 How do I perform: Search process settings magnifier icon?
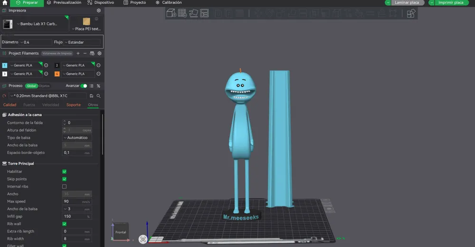(x=98, y=96)
